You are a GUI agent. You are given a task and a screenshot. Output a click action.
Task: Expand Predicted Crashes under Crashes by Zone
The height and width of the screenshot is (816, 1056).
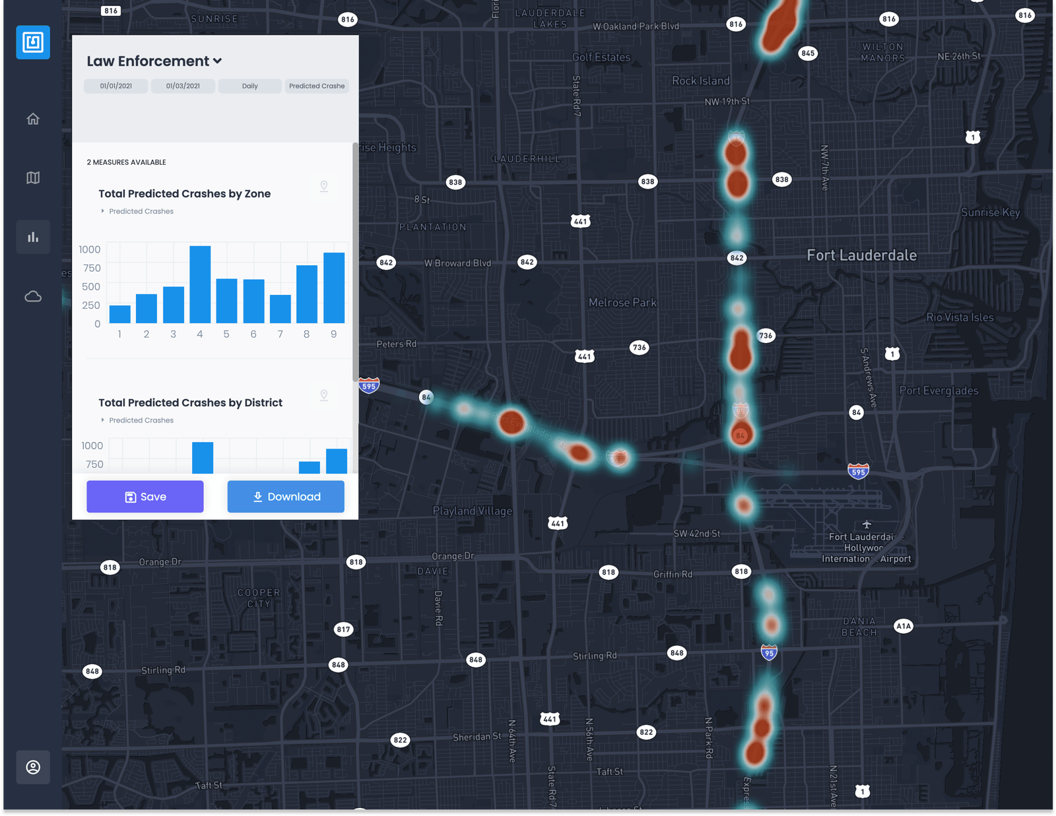137,211
